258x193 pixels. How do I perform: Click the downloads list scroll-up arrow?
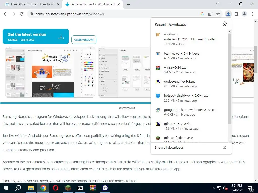pos(229,32)
